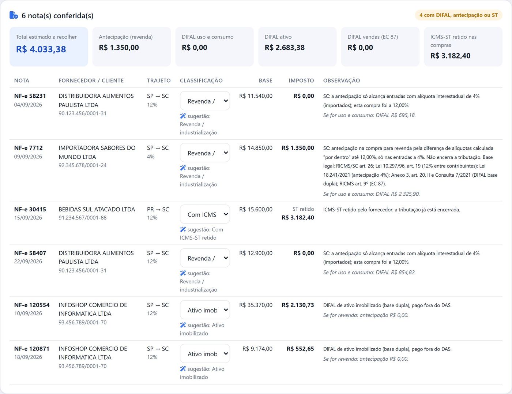Viewport: 512px width, 394px height.
Task: Select the DIFAL ativo summary card
Action: [297, 46]
